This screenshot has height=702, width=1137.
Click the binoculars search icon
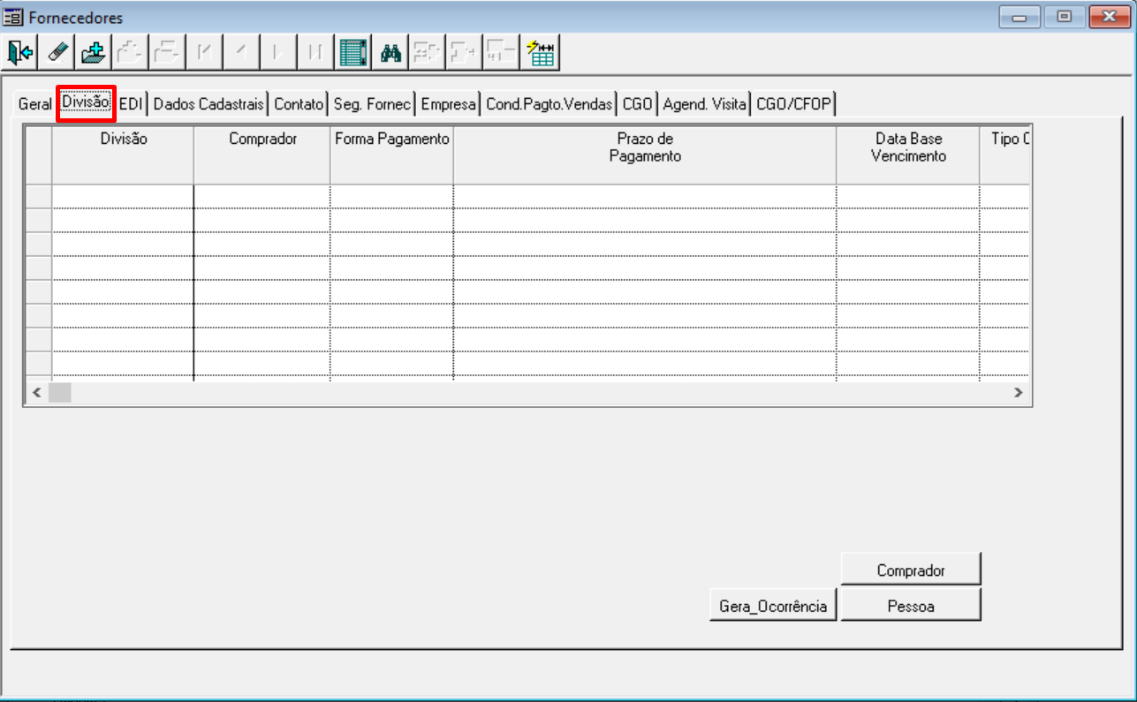tap(390, 53)
